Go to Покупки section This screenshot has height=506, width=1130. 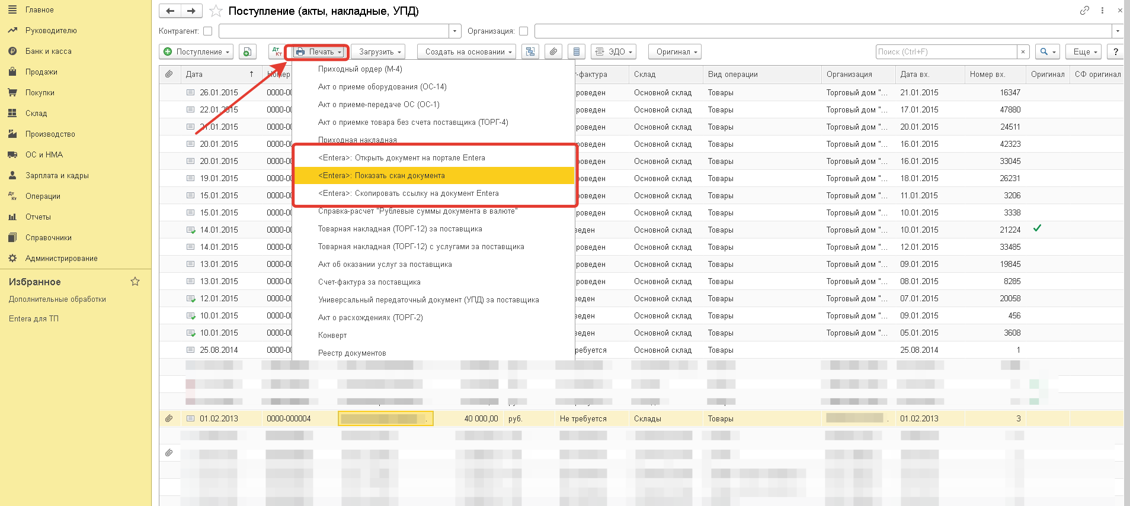click(x=40, y=92)
